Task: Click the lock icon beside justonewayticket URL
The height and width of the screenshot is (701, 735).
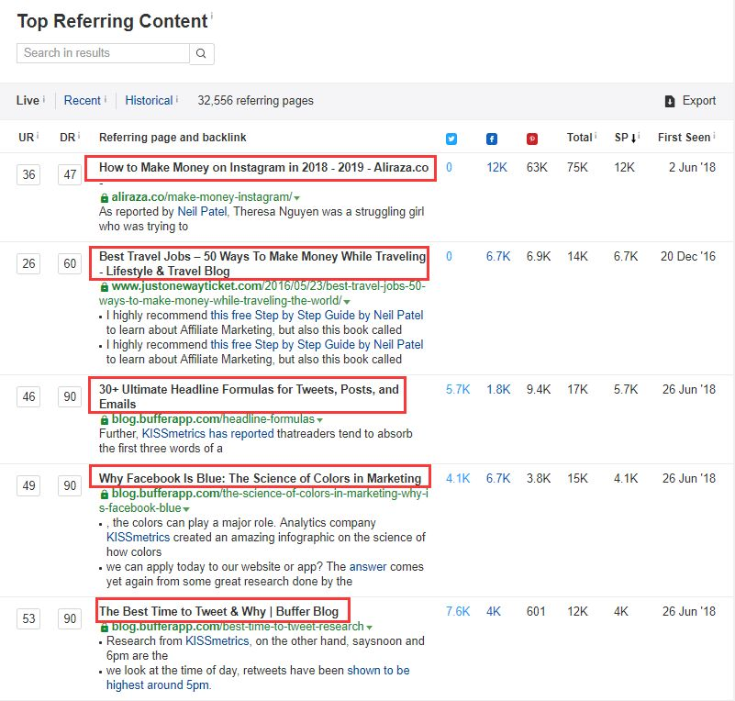Action: 104,287
